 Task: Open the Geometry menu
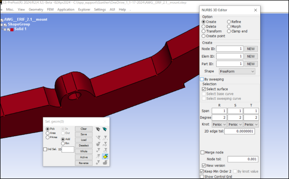36,10
